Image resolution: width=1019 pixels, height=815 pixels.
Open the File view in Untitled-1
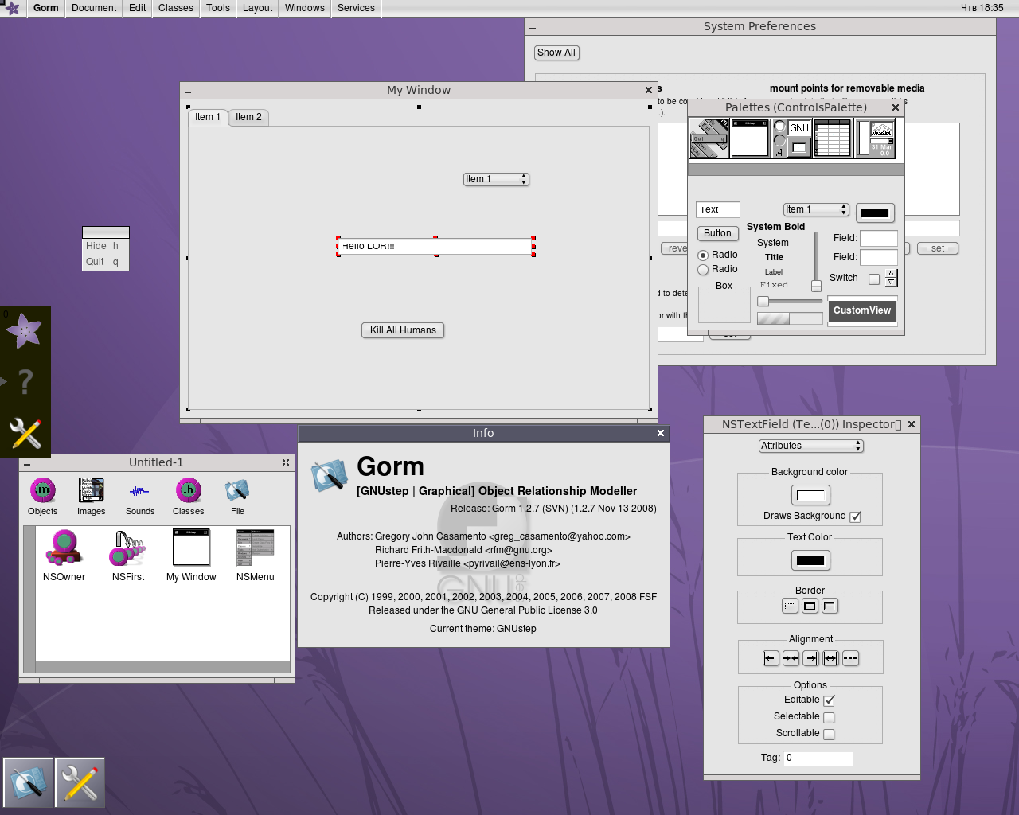coord(237,497)
